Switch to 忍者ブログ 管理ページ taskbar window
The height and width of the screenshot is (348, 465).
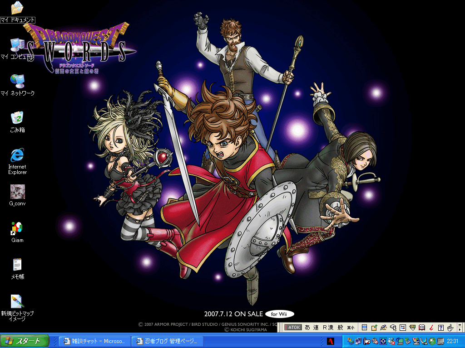[x=168, y=341]
